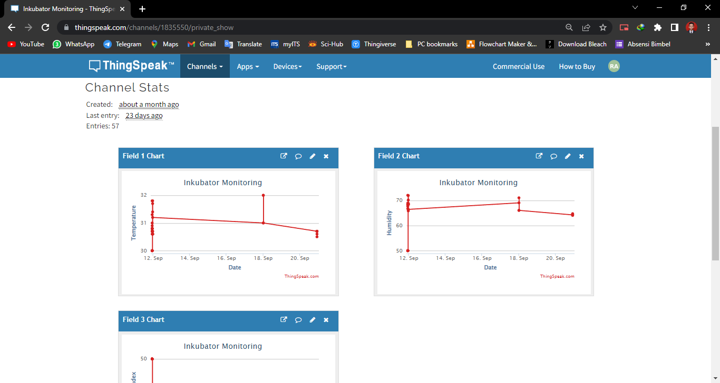Viewport: 720px width, 383px height.
Task: Open new browser tab
Action: click(x=142, y=9)
